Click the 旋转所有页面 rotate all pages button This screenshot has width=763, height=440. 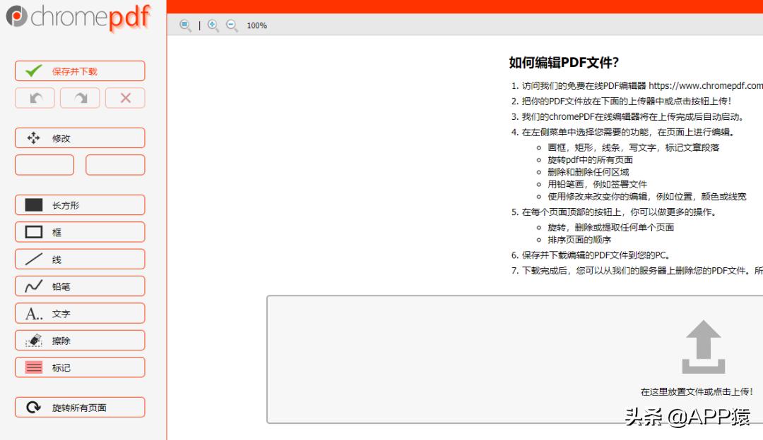[x=79, y=407]
